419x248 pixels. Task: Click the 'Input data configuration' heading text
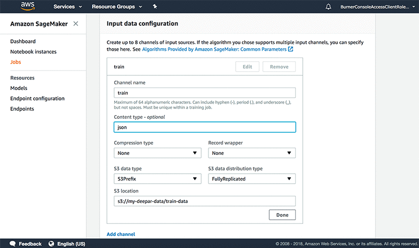(x=142, y=24)
